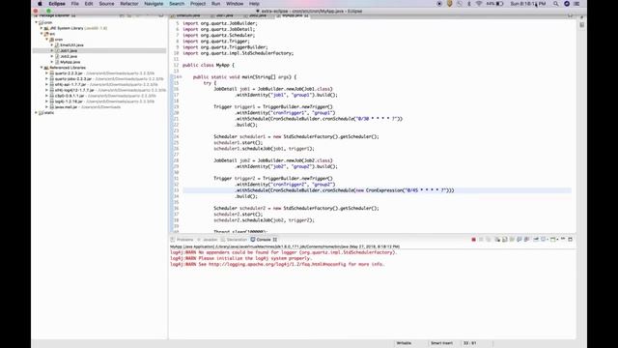618x348 pixels.
Task: Open the Run menu
Action: (x=215, y=4)
